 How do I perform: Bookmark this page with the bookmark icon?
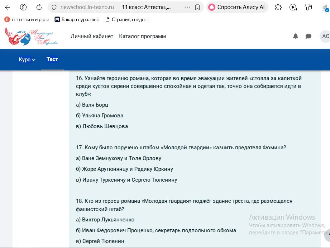coord(197,8)
